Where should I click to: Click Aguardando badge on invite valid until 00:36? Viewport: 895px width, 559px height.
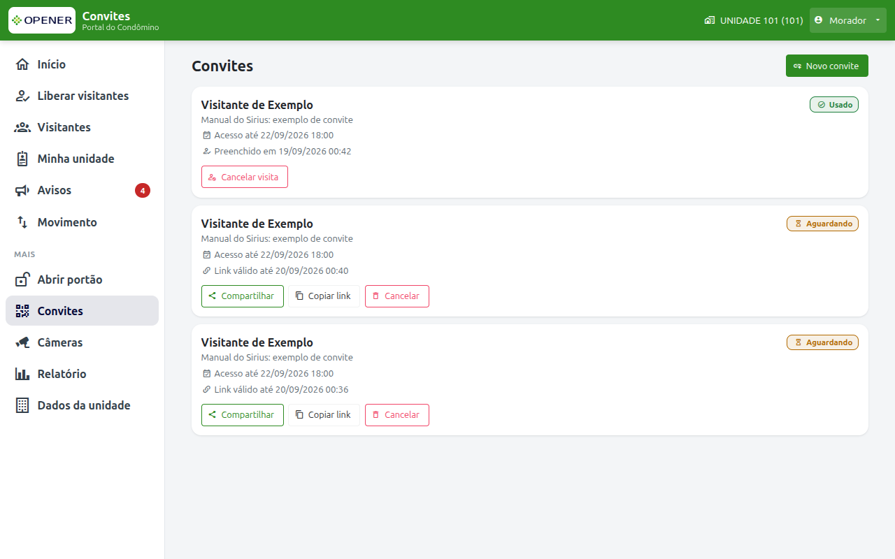tap(822, 342)
